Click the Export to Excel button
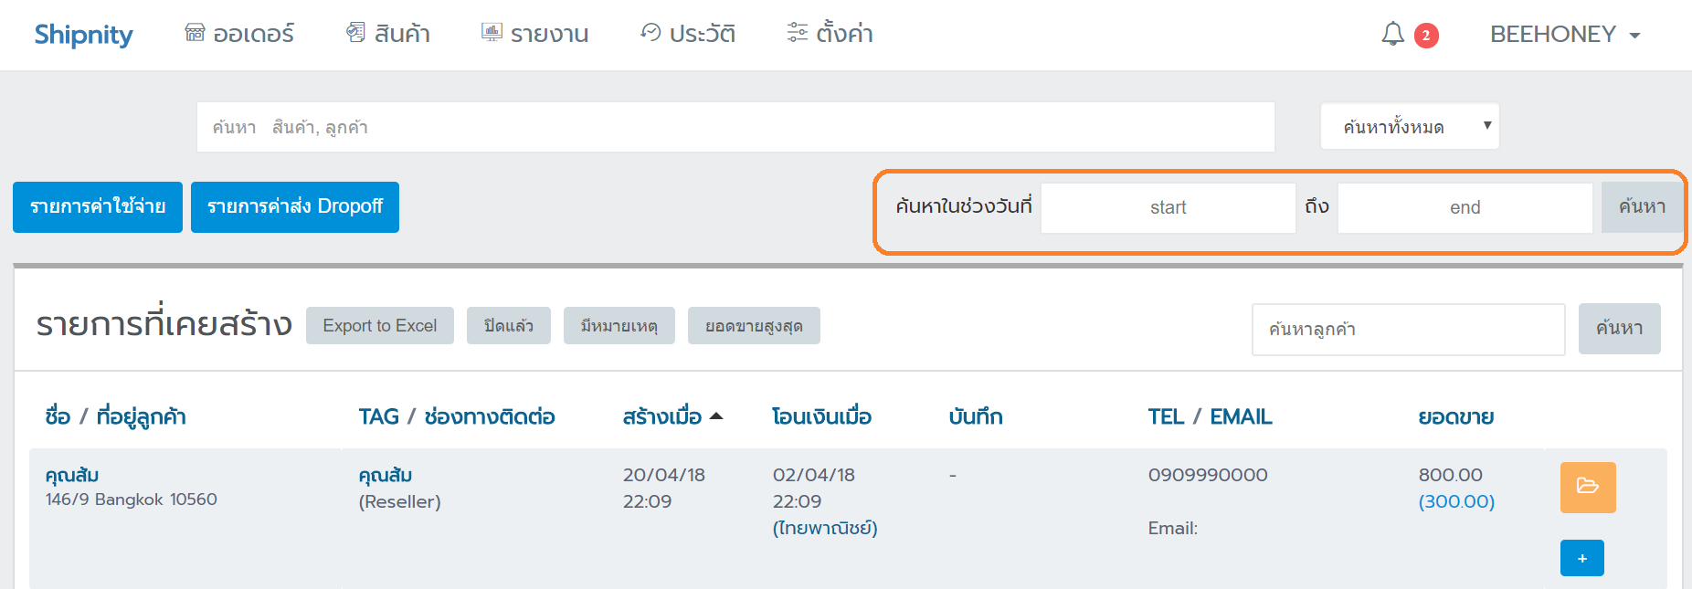1692x589 pixels. tap(380, 326)
